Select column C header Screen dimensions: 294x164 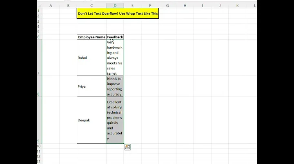coord(91,6)
